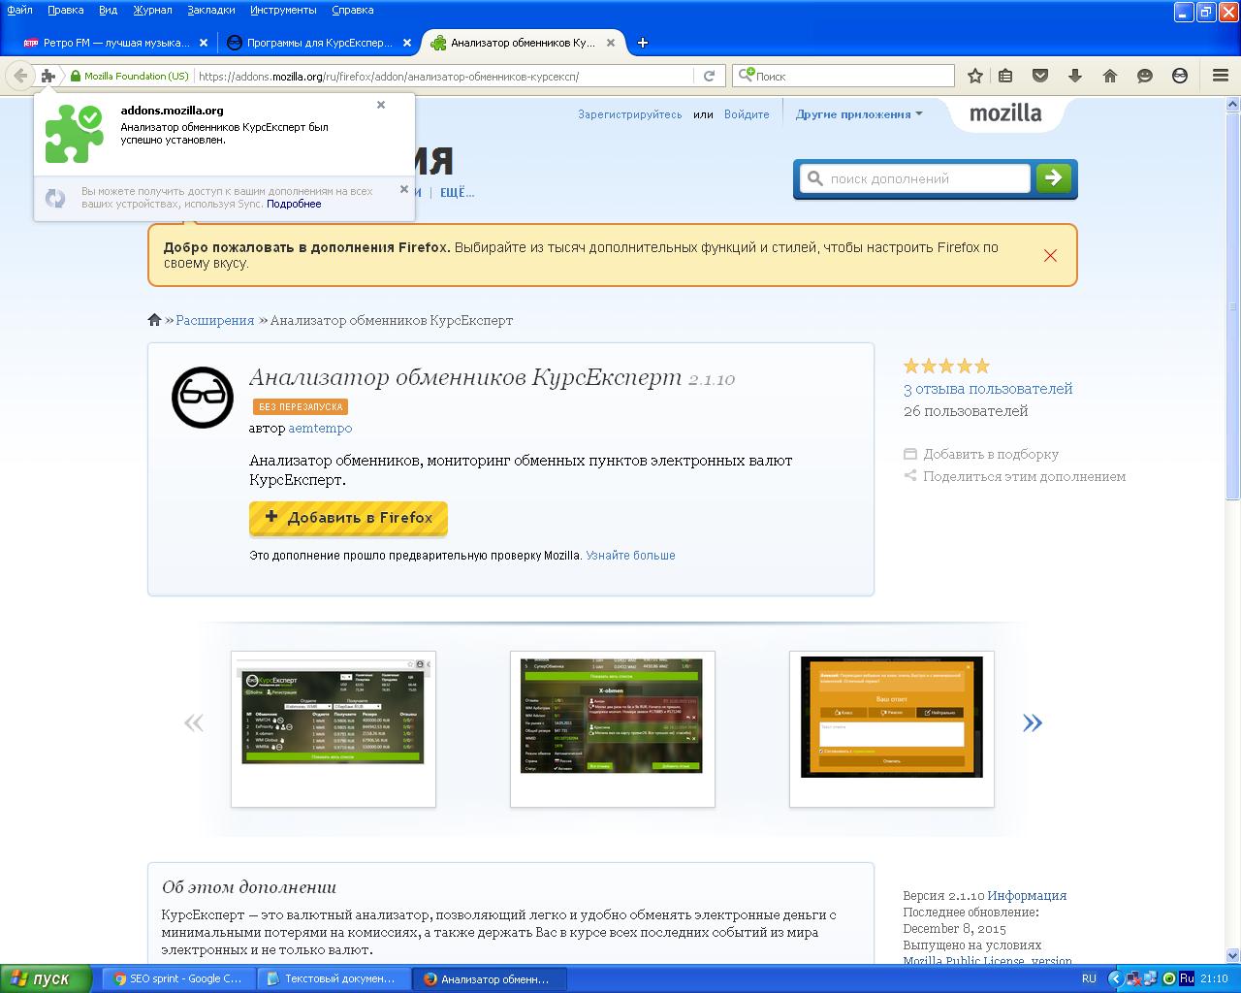Close the Ретро FM tab
This screenshot has width=1241, height=993.
point(203,43)
